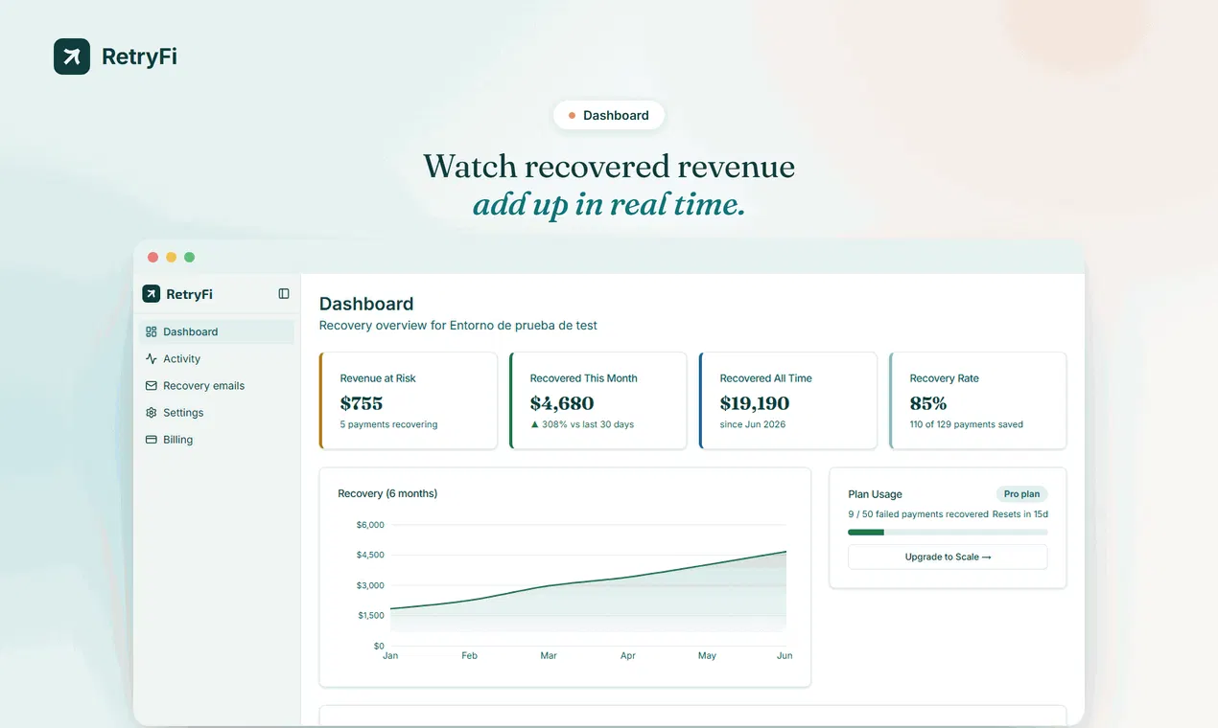This screenshot has height=728, width=1218.
Task: Click the Recovery emails envelope icon
Action: (152, 385)
